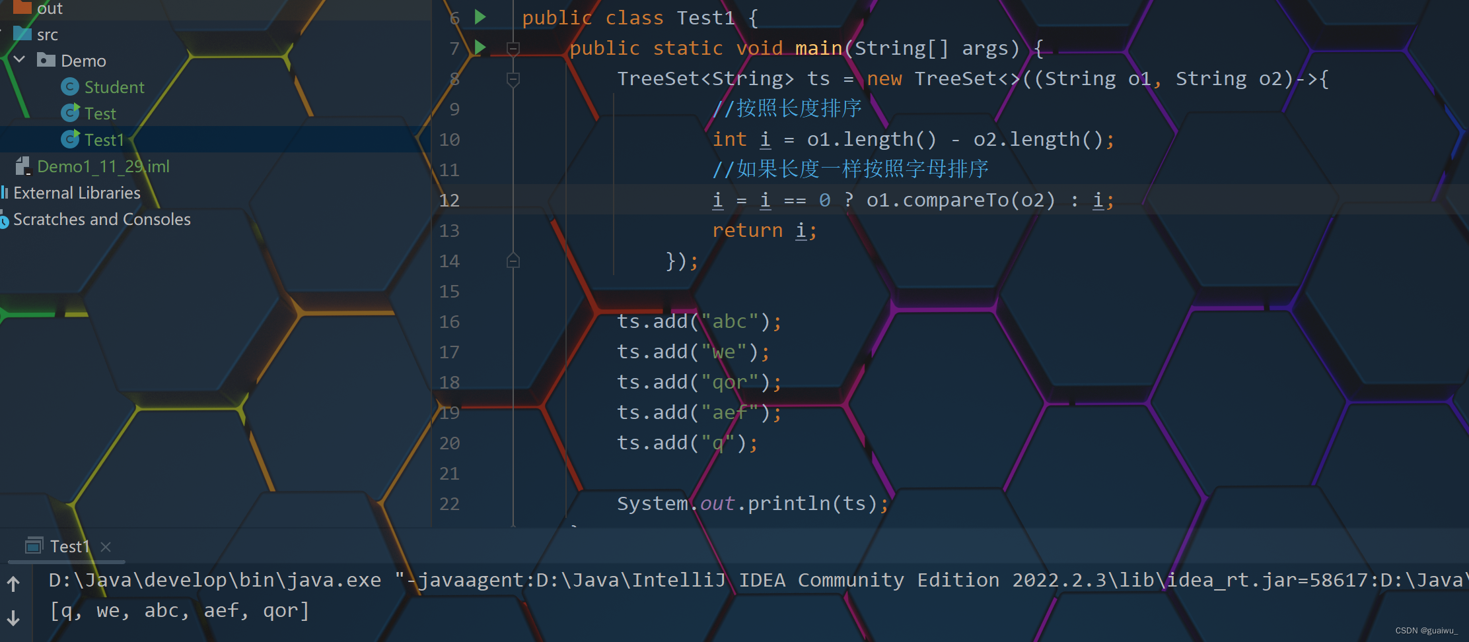Viewport: 1469px width, 642px height.
Task: Click the src folder icon
Action: 22,34
